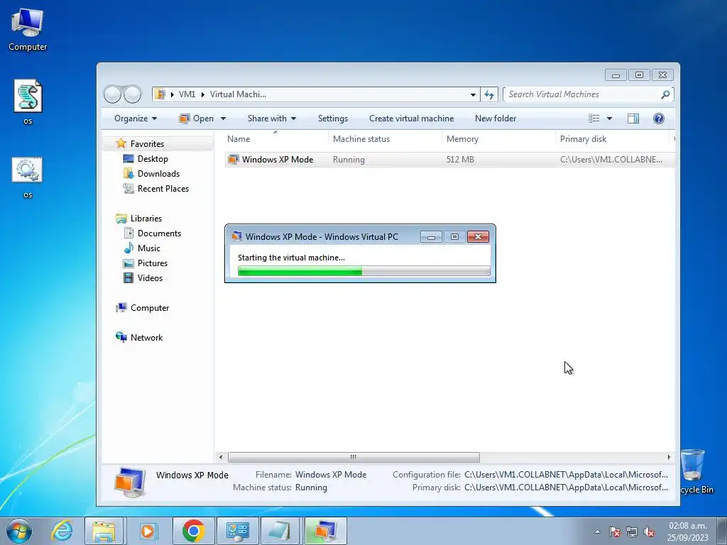The width and height of the screenshot is (727, 545).
Task: Click the 512 MB memory cell
Action: pos(460,160)
